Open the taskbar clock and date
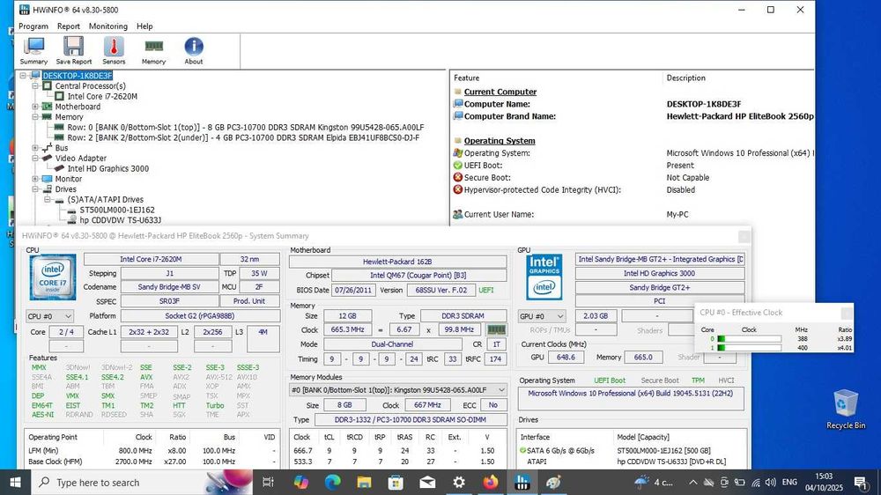The height and width of the screenshot is (495, 881). (x=824, y=482)
